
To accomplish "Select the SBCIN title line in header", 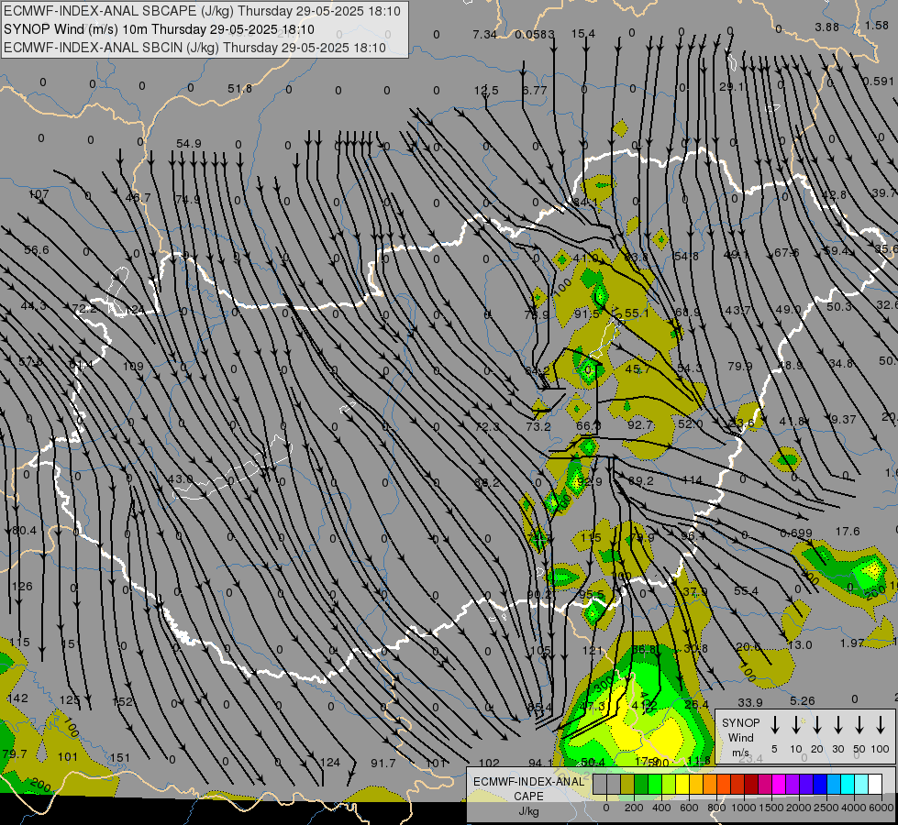I will click(194, 48).
